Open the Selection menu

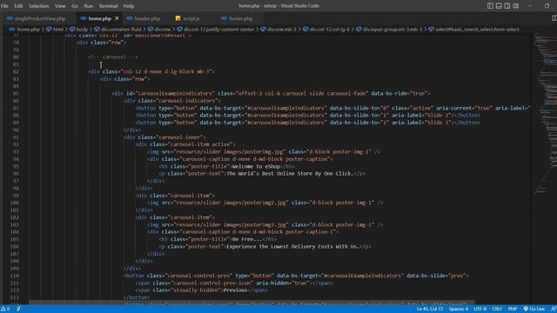[x=38, y=6]
